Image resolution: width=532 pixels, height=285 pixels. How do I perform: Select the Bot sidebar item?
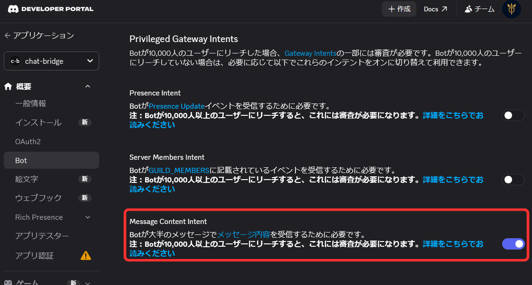51,160
